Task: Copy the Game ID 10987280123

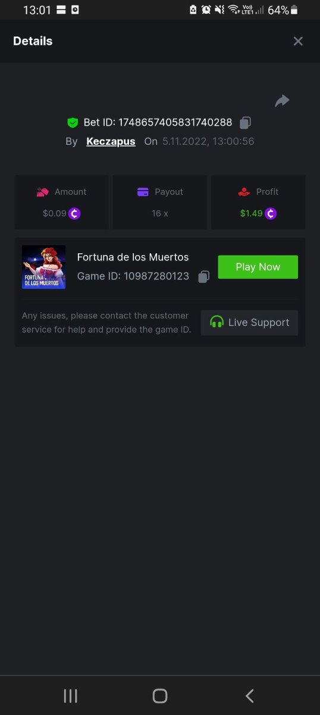Action: 203,276
